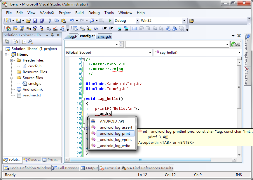This screenshot has width=253, height=180.
Task: Select cmcfg.c in Solution Explorer
Action: pos(35,84)
